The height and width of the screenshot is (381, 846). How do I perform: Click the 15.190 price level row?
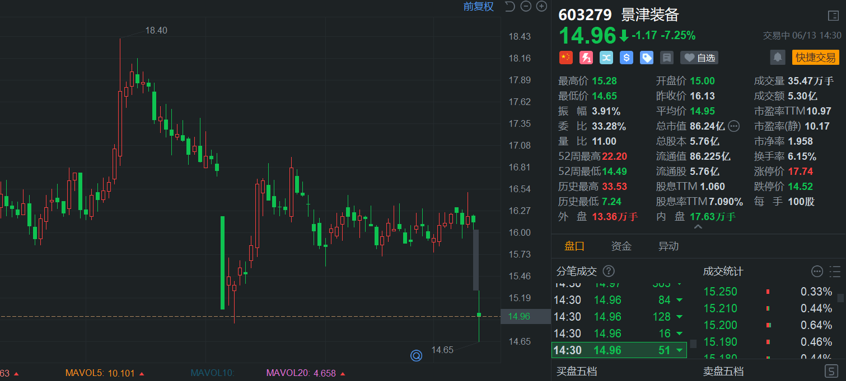pyautogui.click(x=768, y=342)
